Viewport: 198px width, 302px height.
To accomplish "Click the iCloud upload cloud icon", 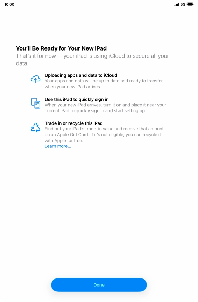I will coord(36,79).
